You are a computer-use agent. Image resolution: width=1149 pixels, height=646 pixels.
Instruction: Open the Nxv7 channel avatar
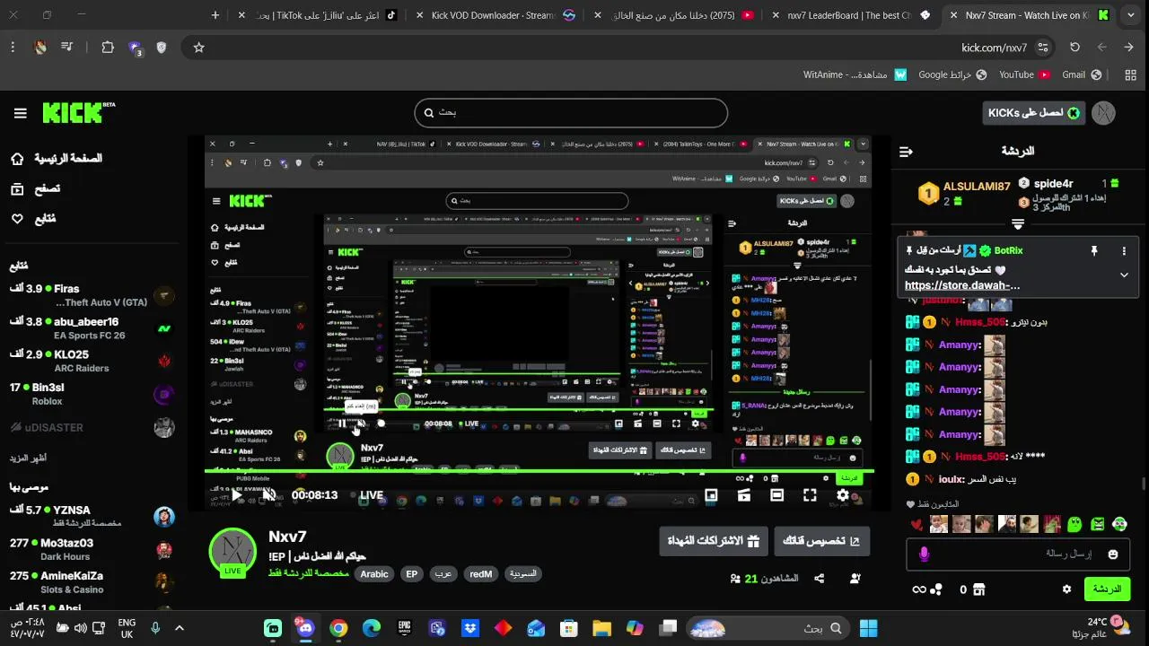click(x=232, y=553)
